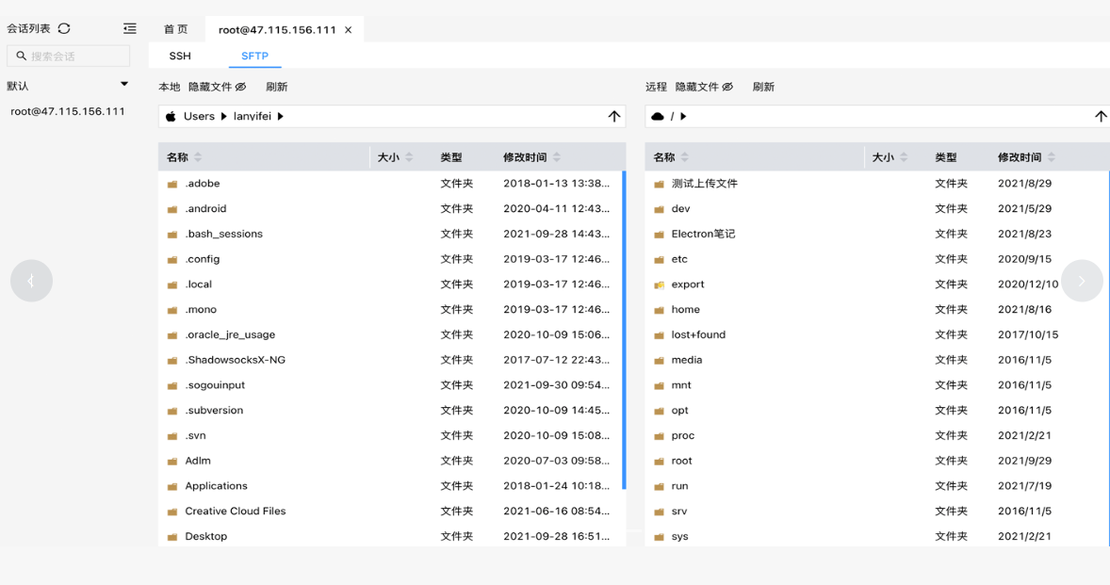Switch to the SSH tab
The width and height of the screenshot is (1110, 585).
coord(180,56)
